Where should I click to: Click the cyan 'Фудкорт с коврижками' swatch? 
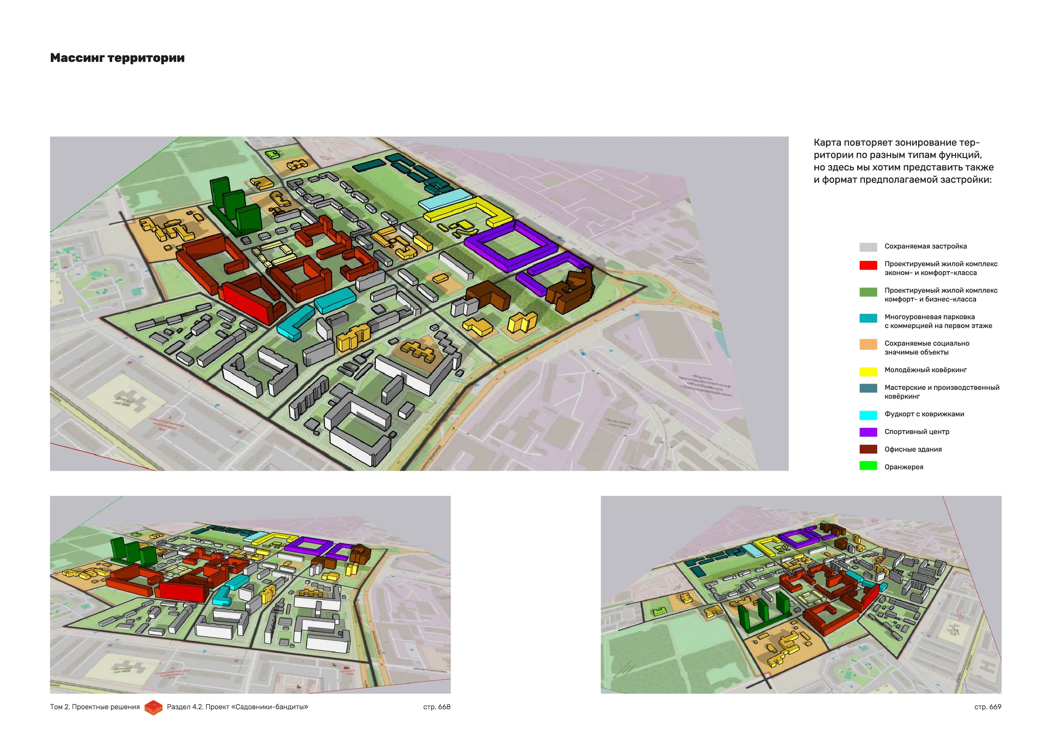pyautogui.click(x=868, y=415)
